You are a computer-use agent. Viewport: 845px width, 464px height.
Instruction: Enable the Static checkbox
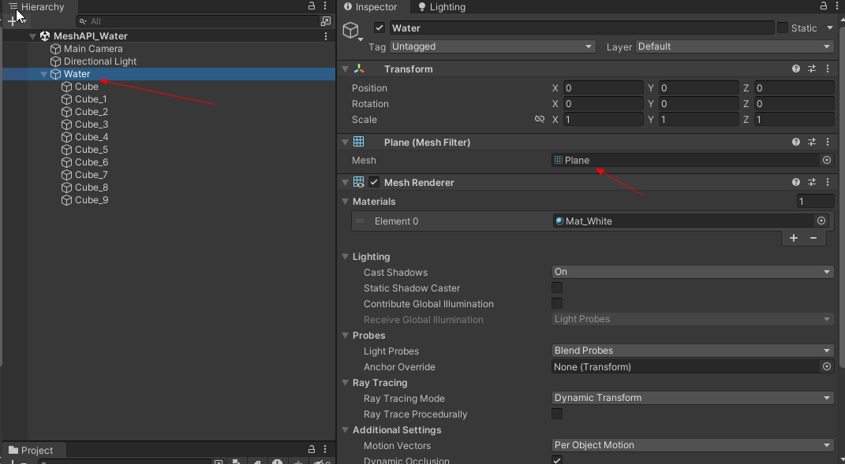(783, 28)
